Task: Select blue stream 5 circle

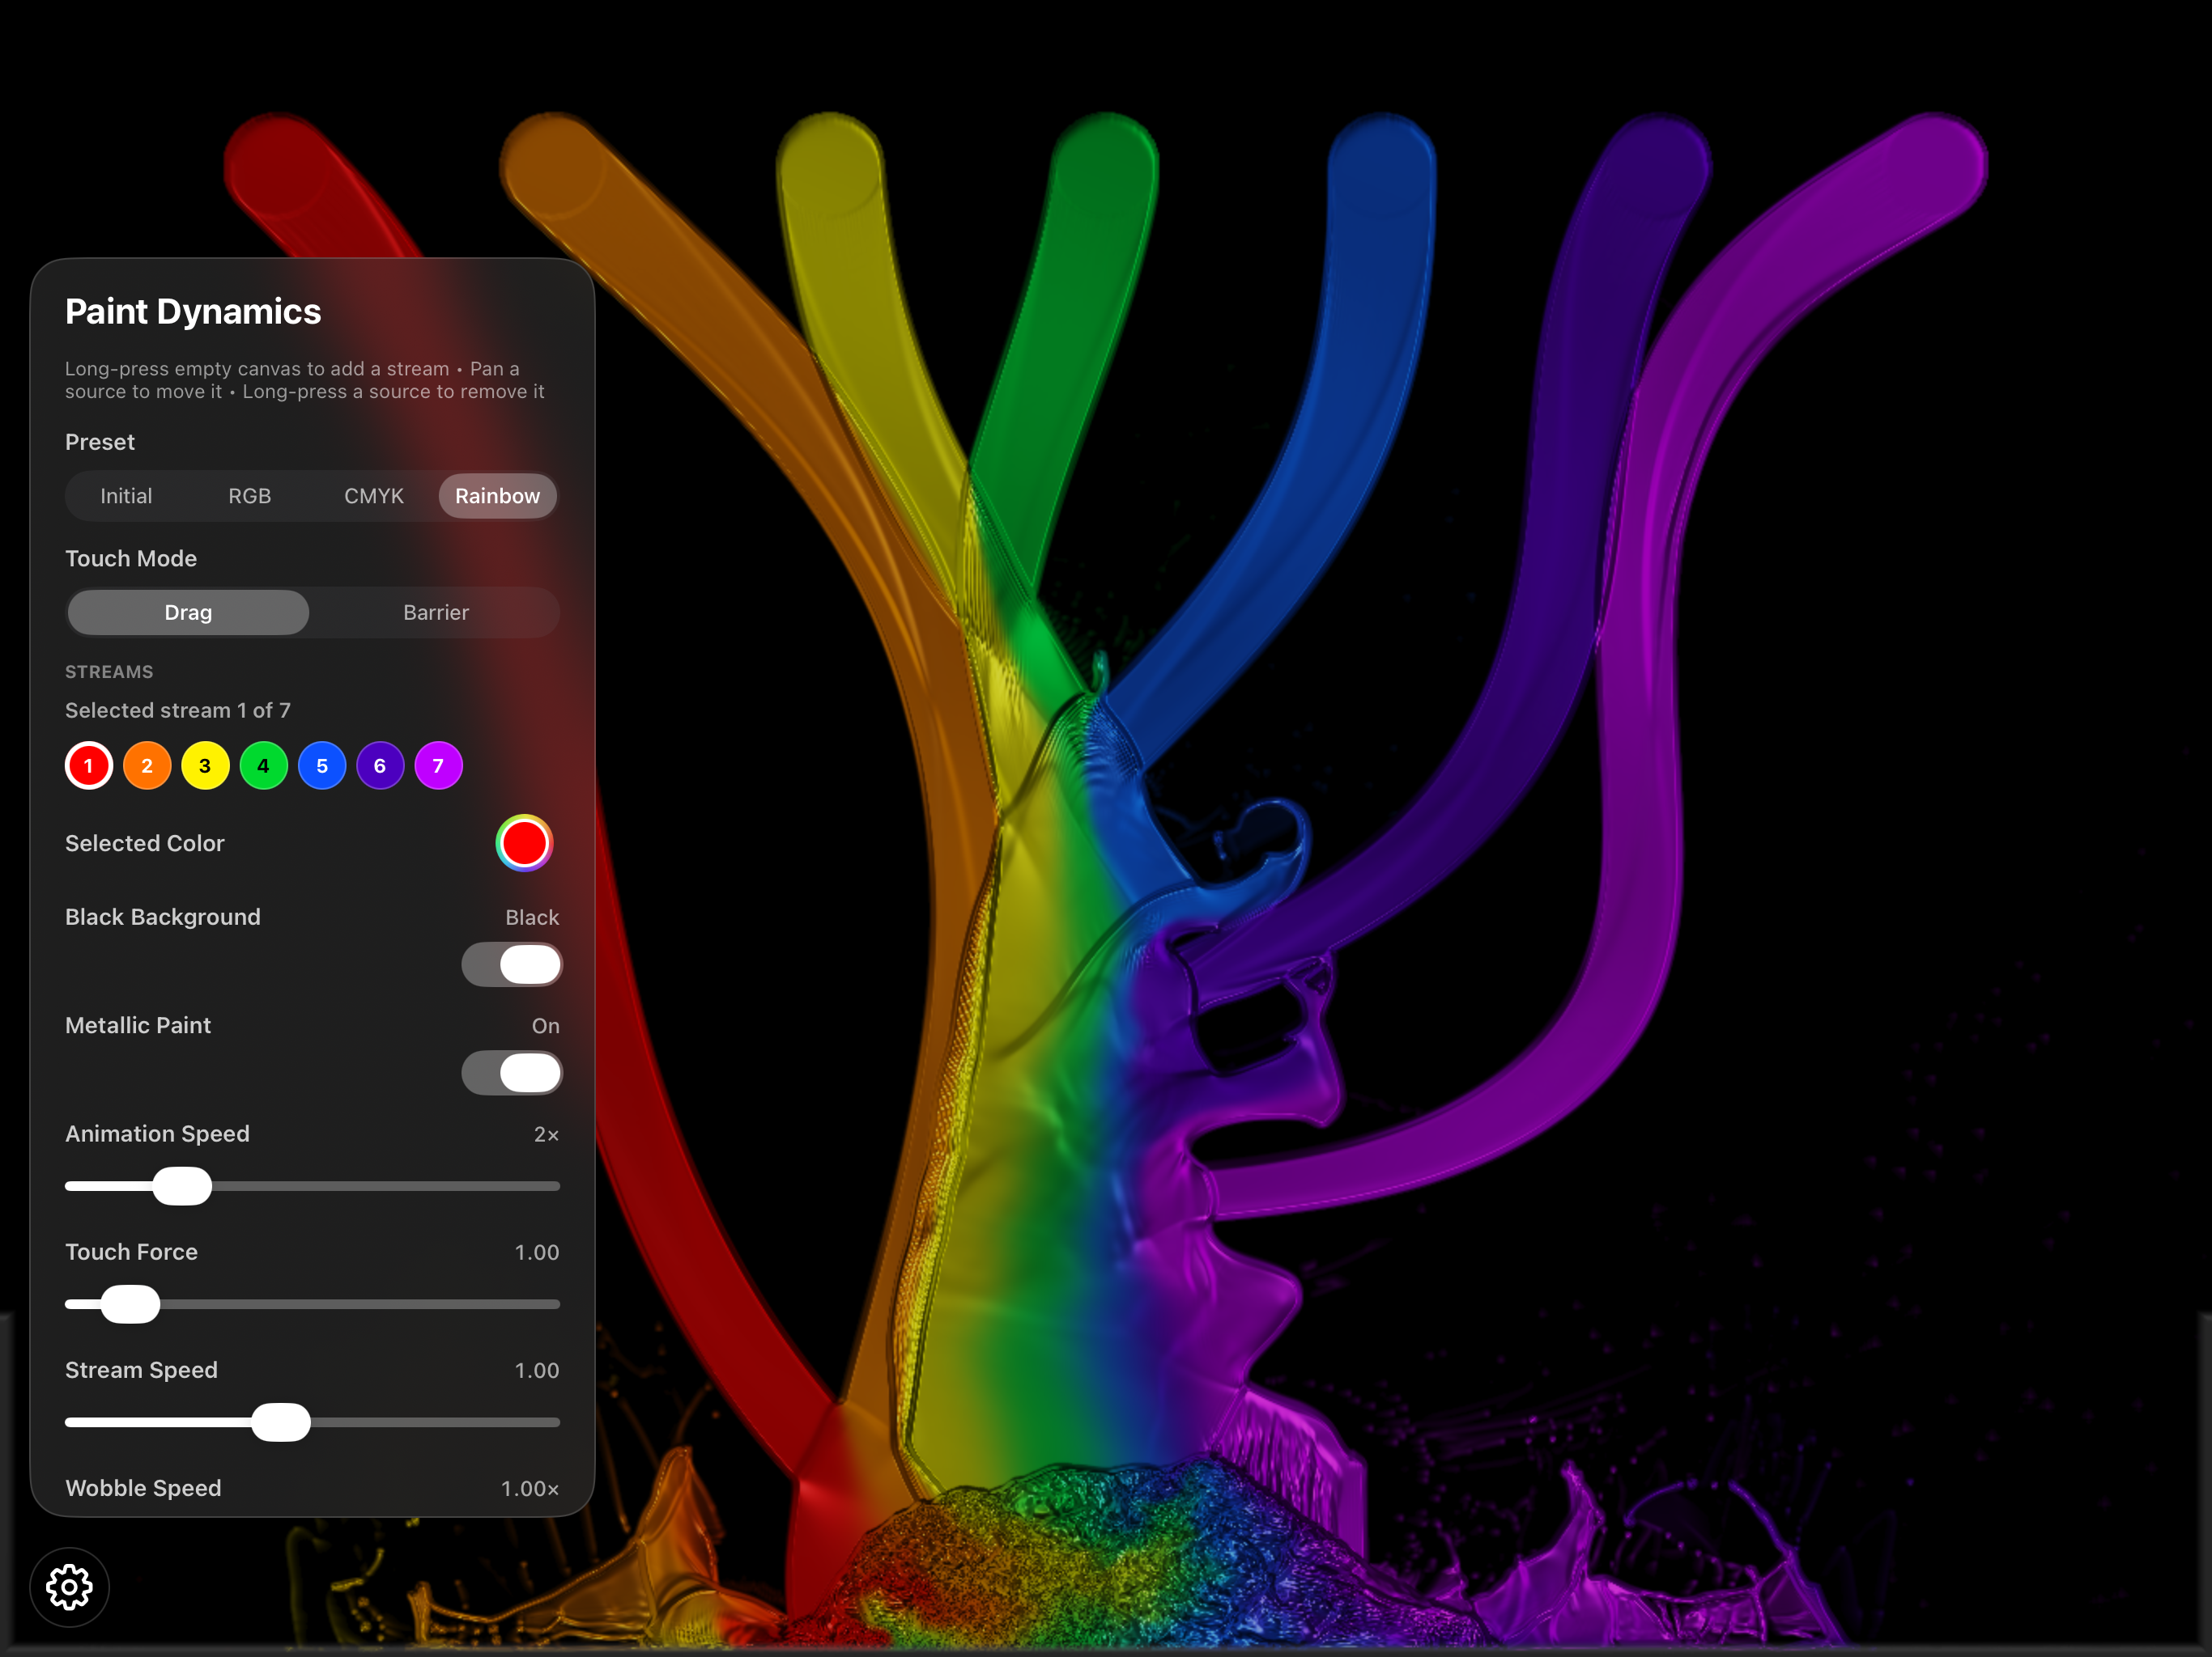Action: 322,765
